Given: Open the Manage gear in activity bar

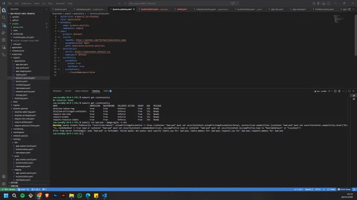Looking at the screenshot, I should [x=4, y=184].
